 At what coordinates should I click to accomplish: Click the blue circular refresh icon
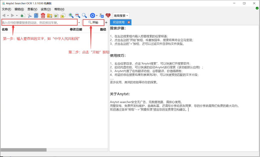click(92, 15)
